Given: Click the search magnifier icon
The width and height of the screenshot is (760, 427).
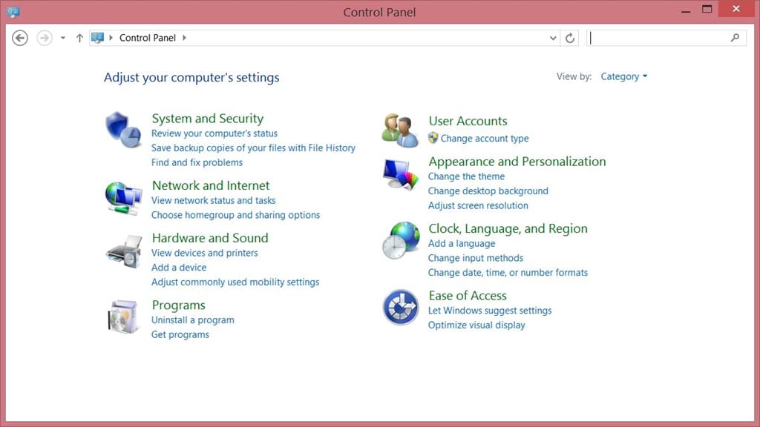Looking at the screenshot, I should pyautogui.click(x=735, y=37).
